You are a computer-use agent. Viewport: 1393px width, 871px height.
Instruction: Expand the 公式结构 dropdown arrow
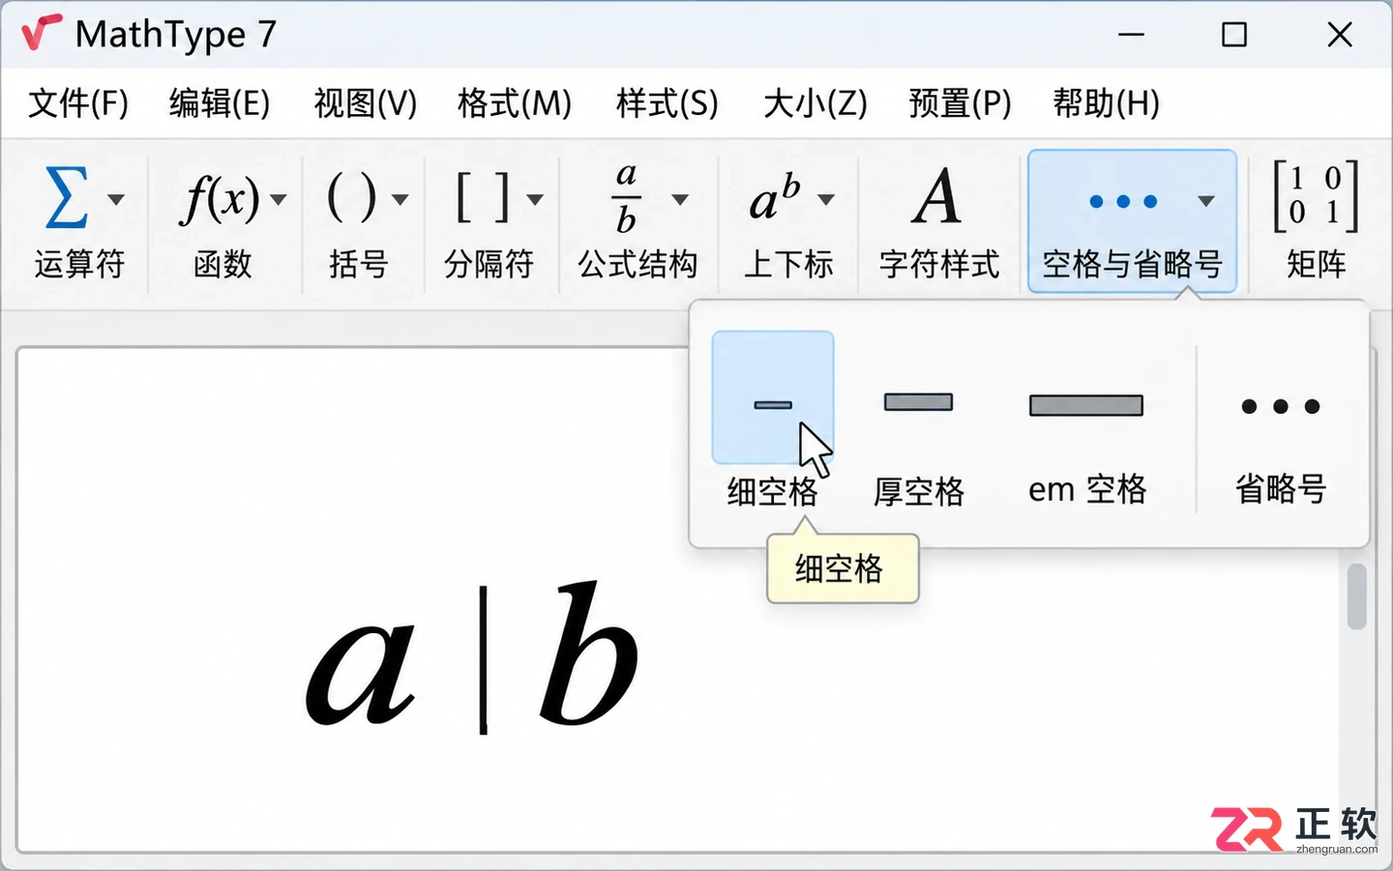(x=680, y=200)
